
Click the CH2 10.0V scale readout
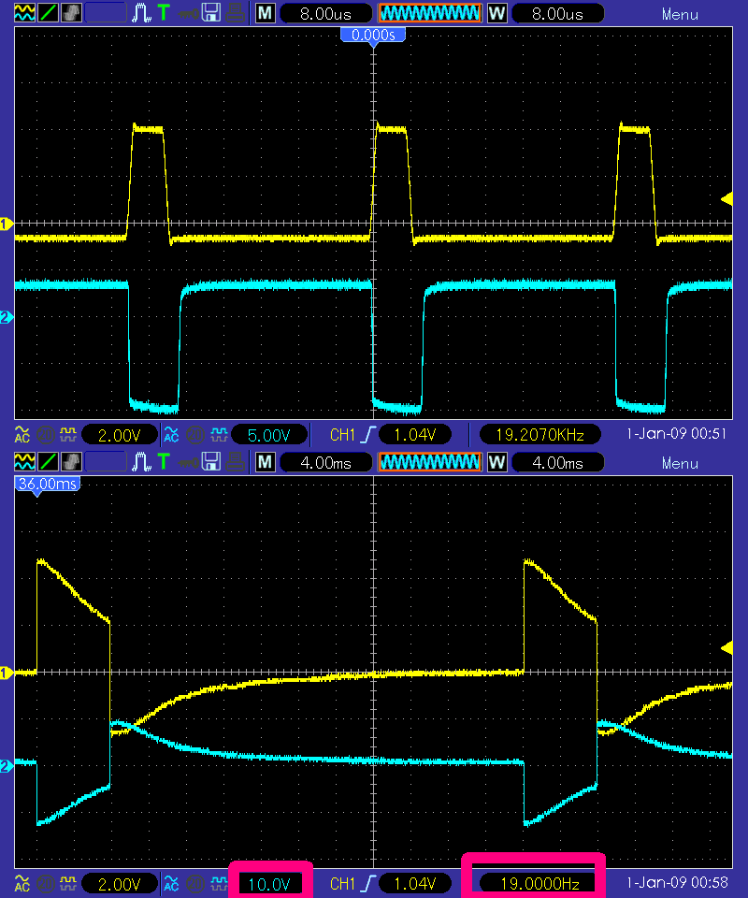pyautogui.click(x=269, y=884)
